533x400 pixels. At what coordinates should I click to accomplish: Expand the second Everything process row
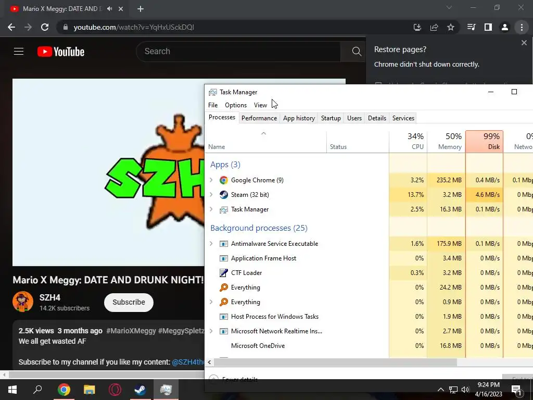click(x=211, y=302)
